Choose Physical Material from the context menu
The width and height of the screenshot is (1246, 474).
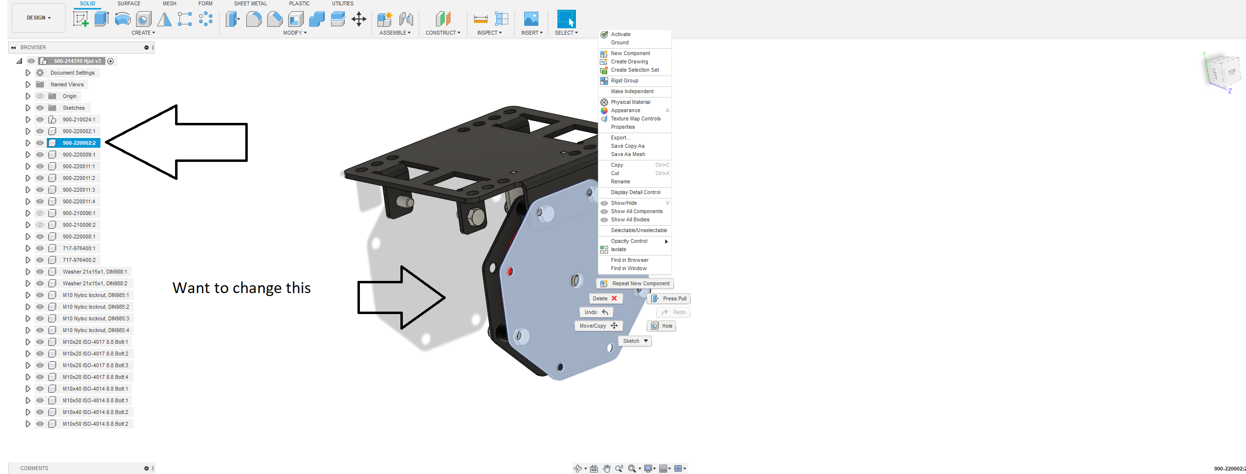pyautogui.click(x=630, y=102)
